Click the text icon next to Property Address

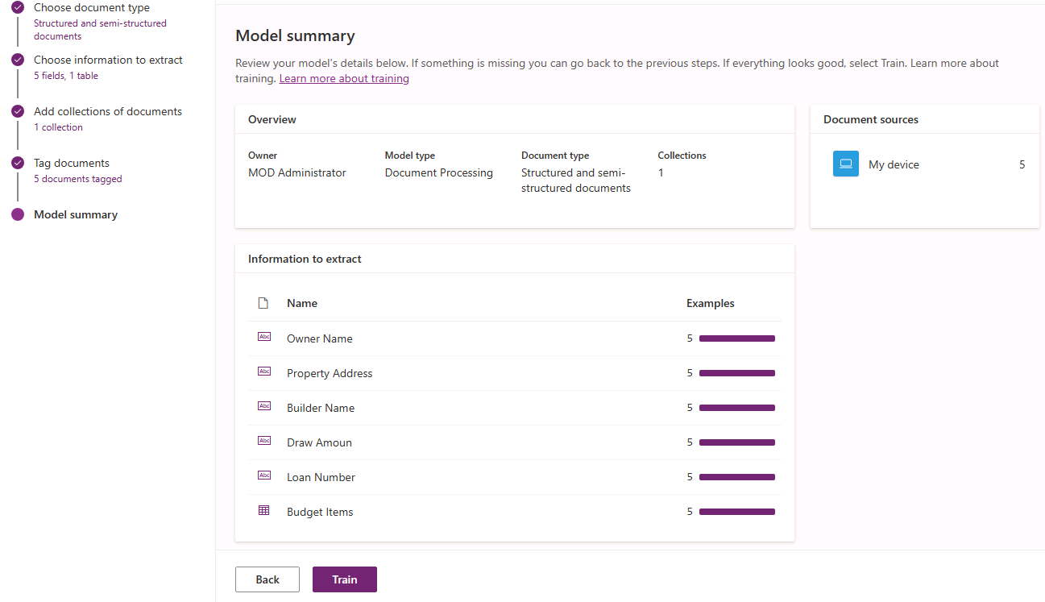click(x=263, y=372)
